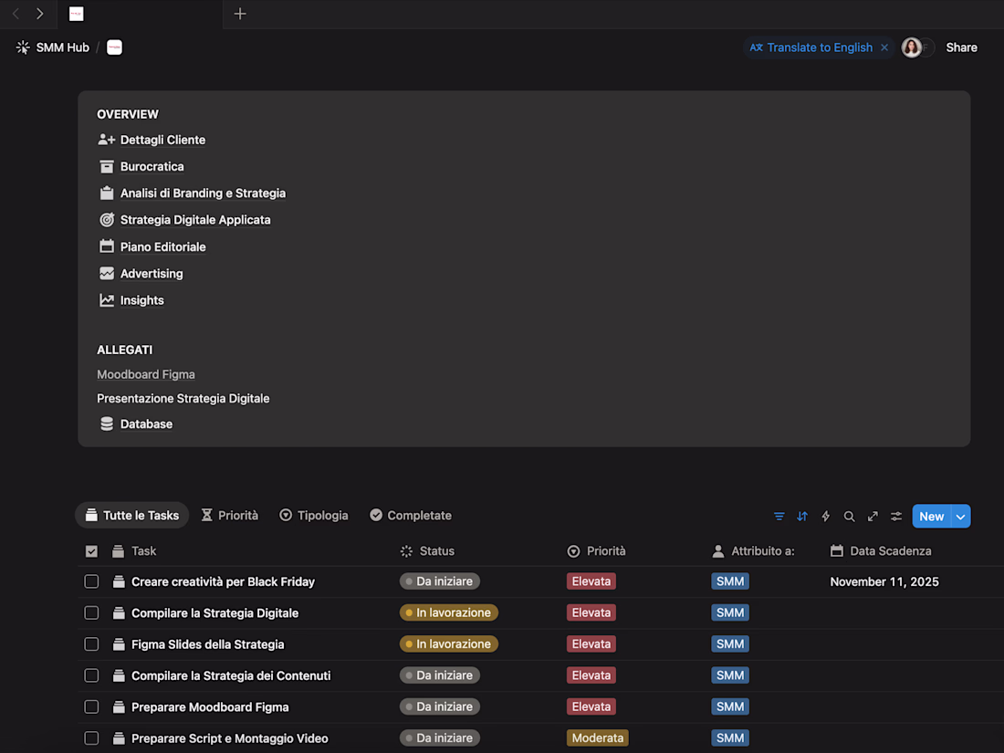
Task: Click the Burocratica archive box icon
Action: (106, 166)
